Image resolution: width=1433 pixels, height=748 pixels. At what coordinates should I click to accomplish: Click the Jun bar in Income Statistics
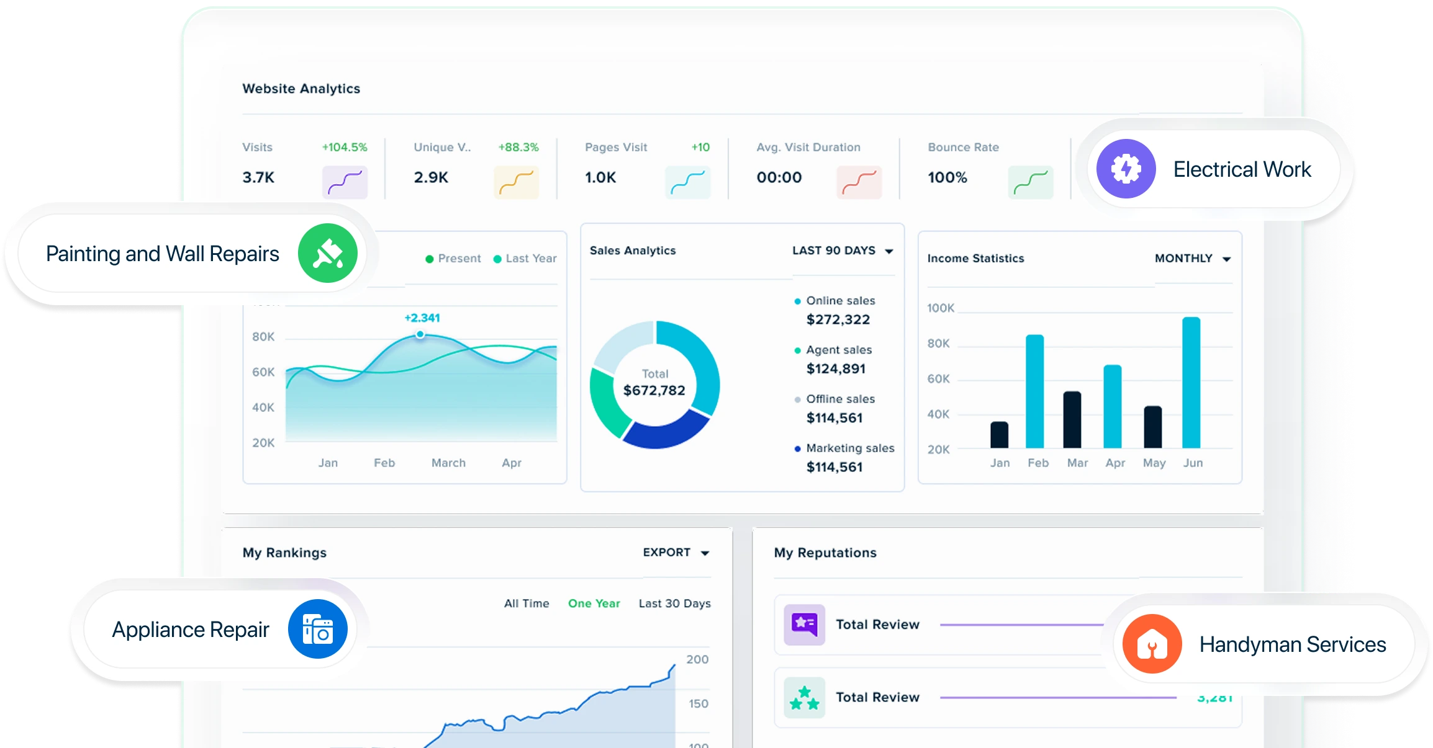point(1191,382)
